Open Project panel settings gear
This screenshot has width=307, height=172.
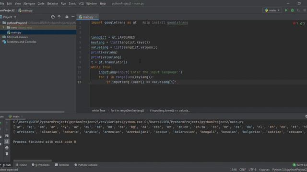pos(67,17)
